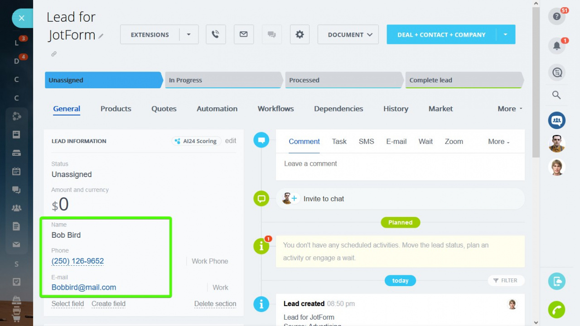Open the people group icon in left sidebar

(16, 208)
